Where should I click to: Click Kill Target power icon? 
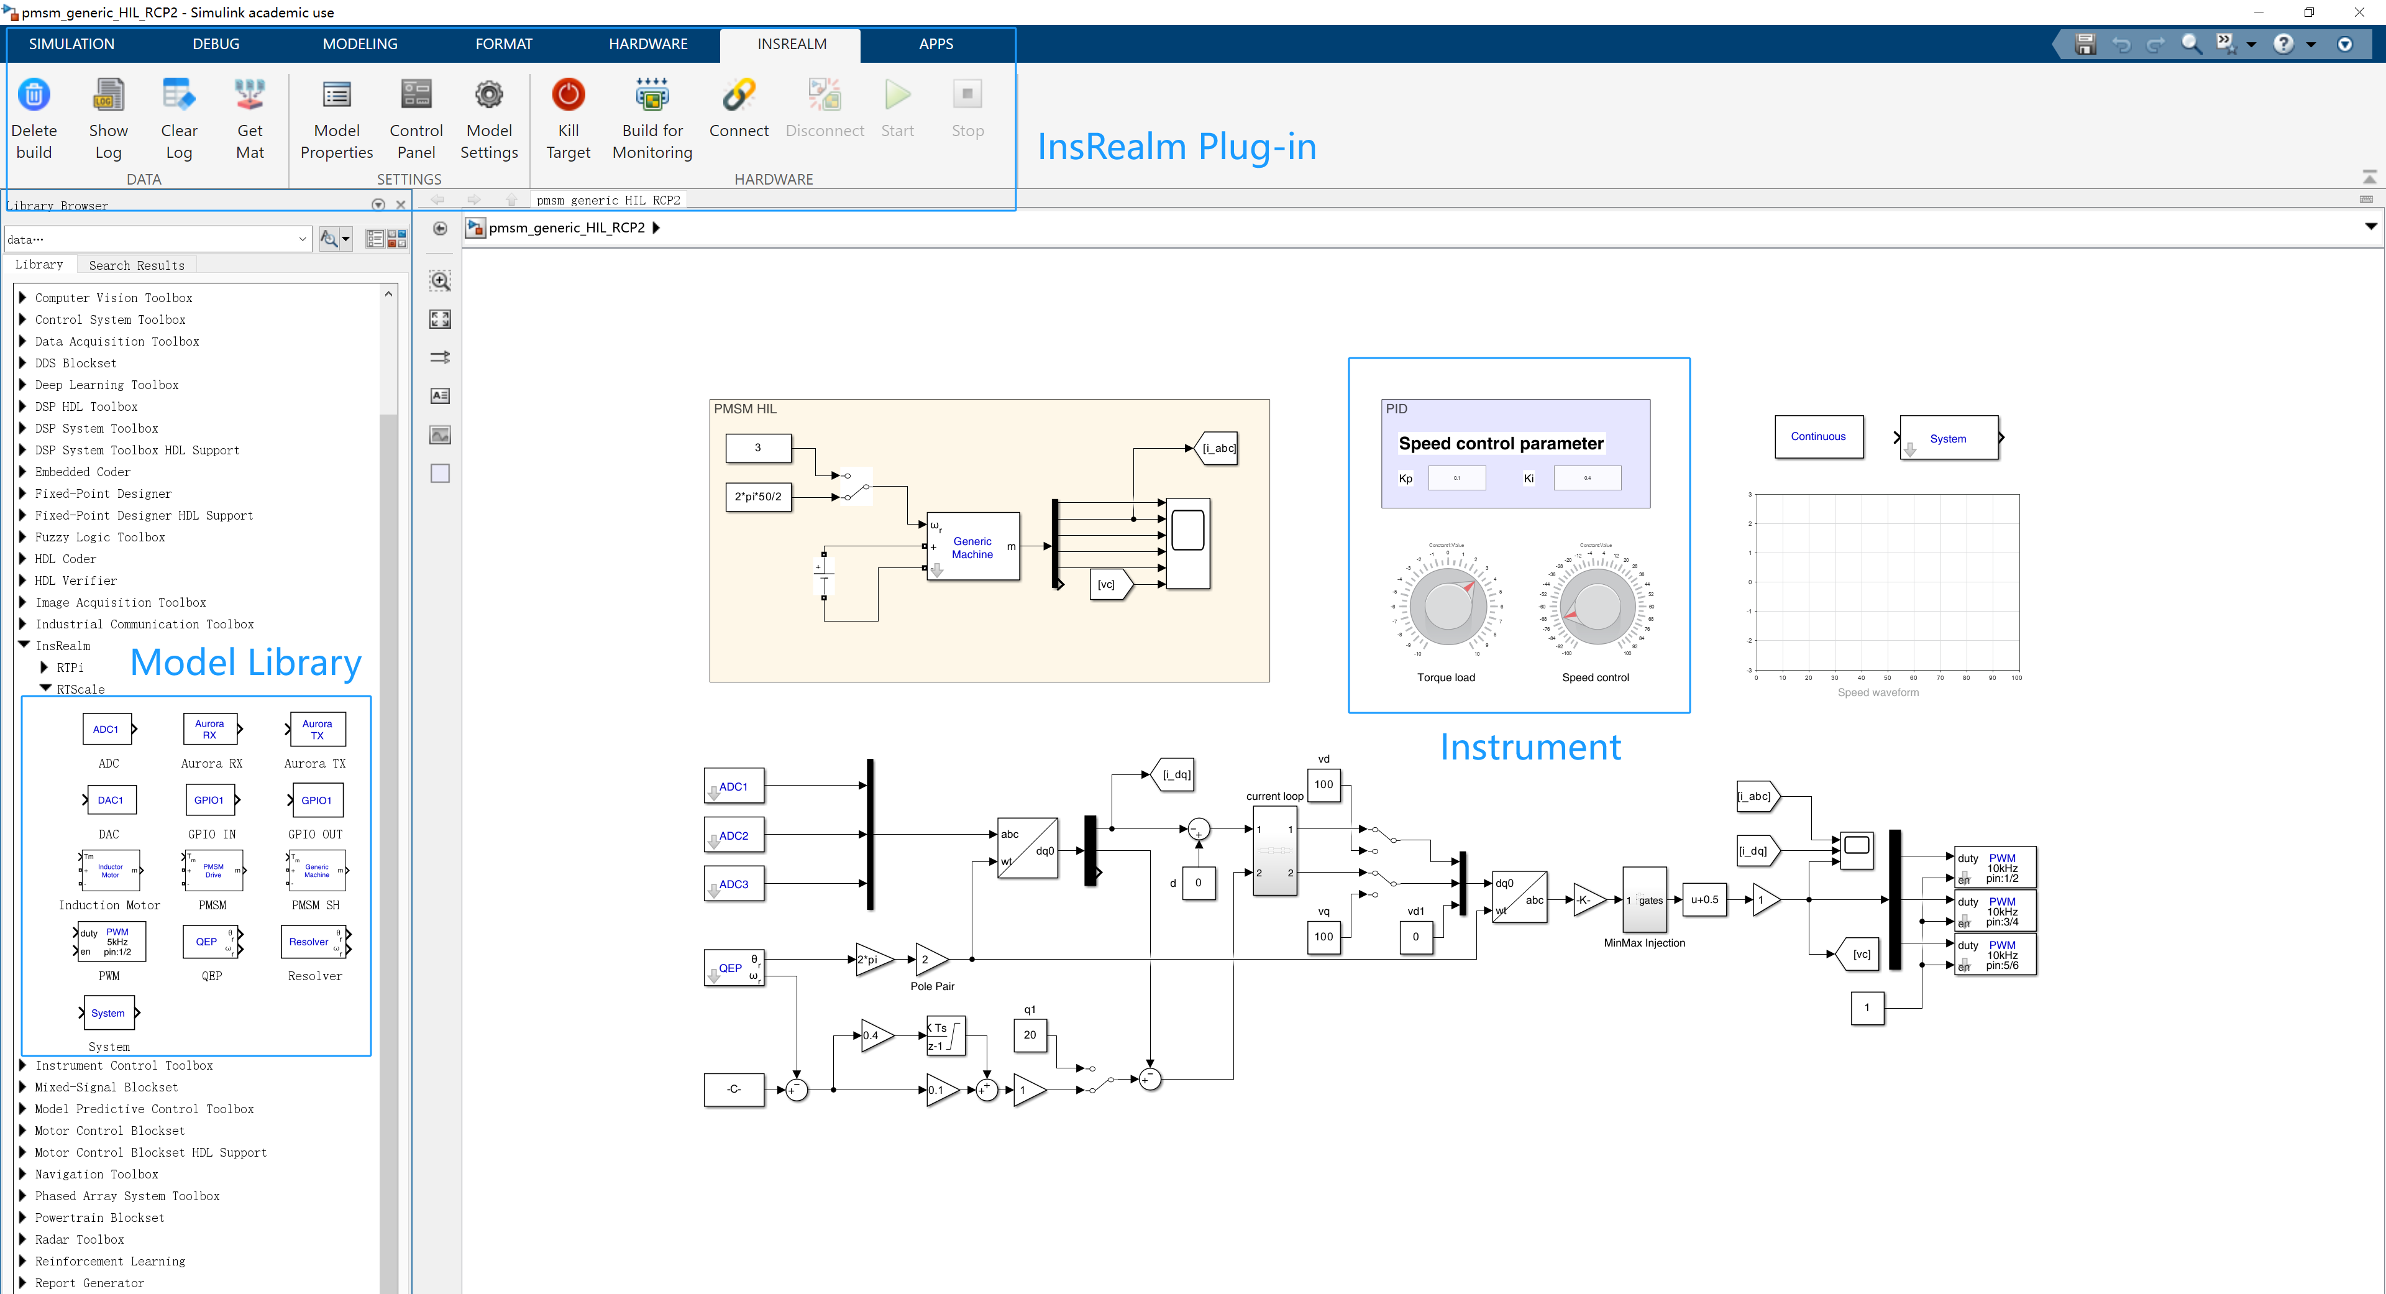point(569,94)
